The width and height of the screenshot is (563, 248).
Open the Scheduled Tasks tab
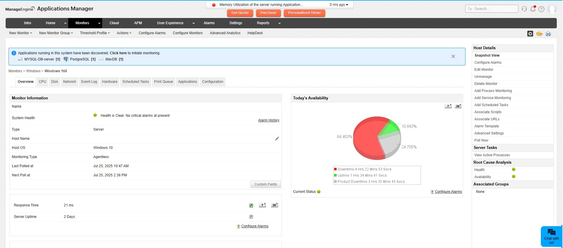tap(136, 82)
